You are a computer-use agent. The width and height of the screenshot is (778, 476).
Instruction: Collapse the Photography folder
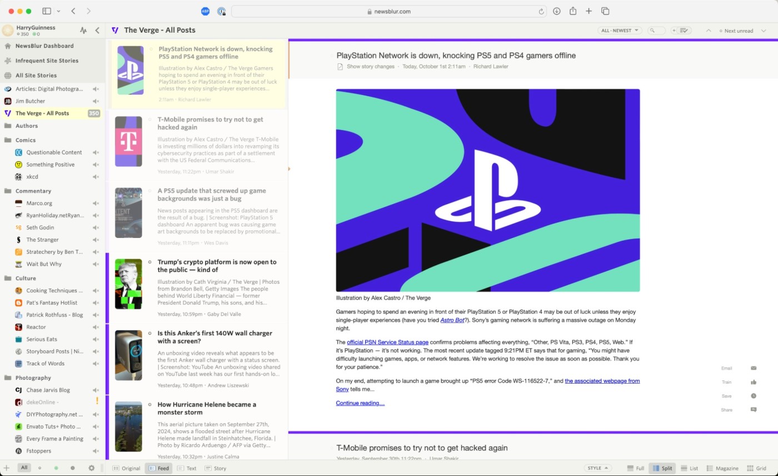point(8,378)
